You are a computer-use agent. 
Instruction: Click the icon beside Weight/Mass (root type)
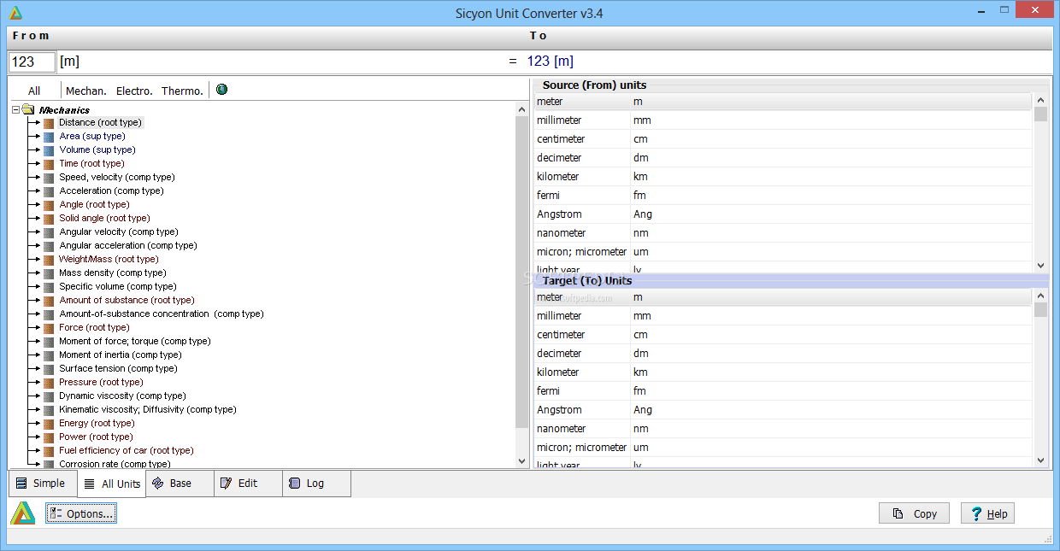tap(49, 260)
